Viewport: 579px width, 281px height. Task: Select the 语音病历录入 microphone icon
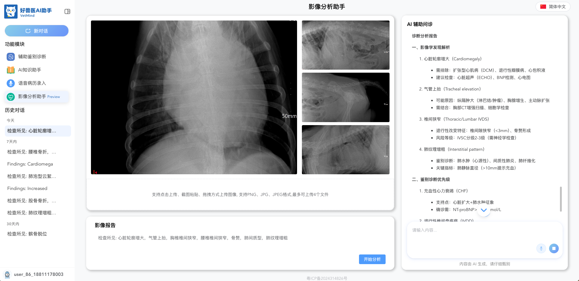11,83
